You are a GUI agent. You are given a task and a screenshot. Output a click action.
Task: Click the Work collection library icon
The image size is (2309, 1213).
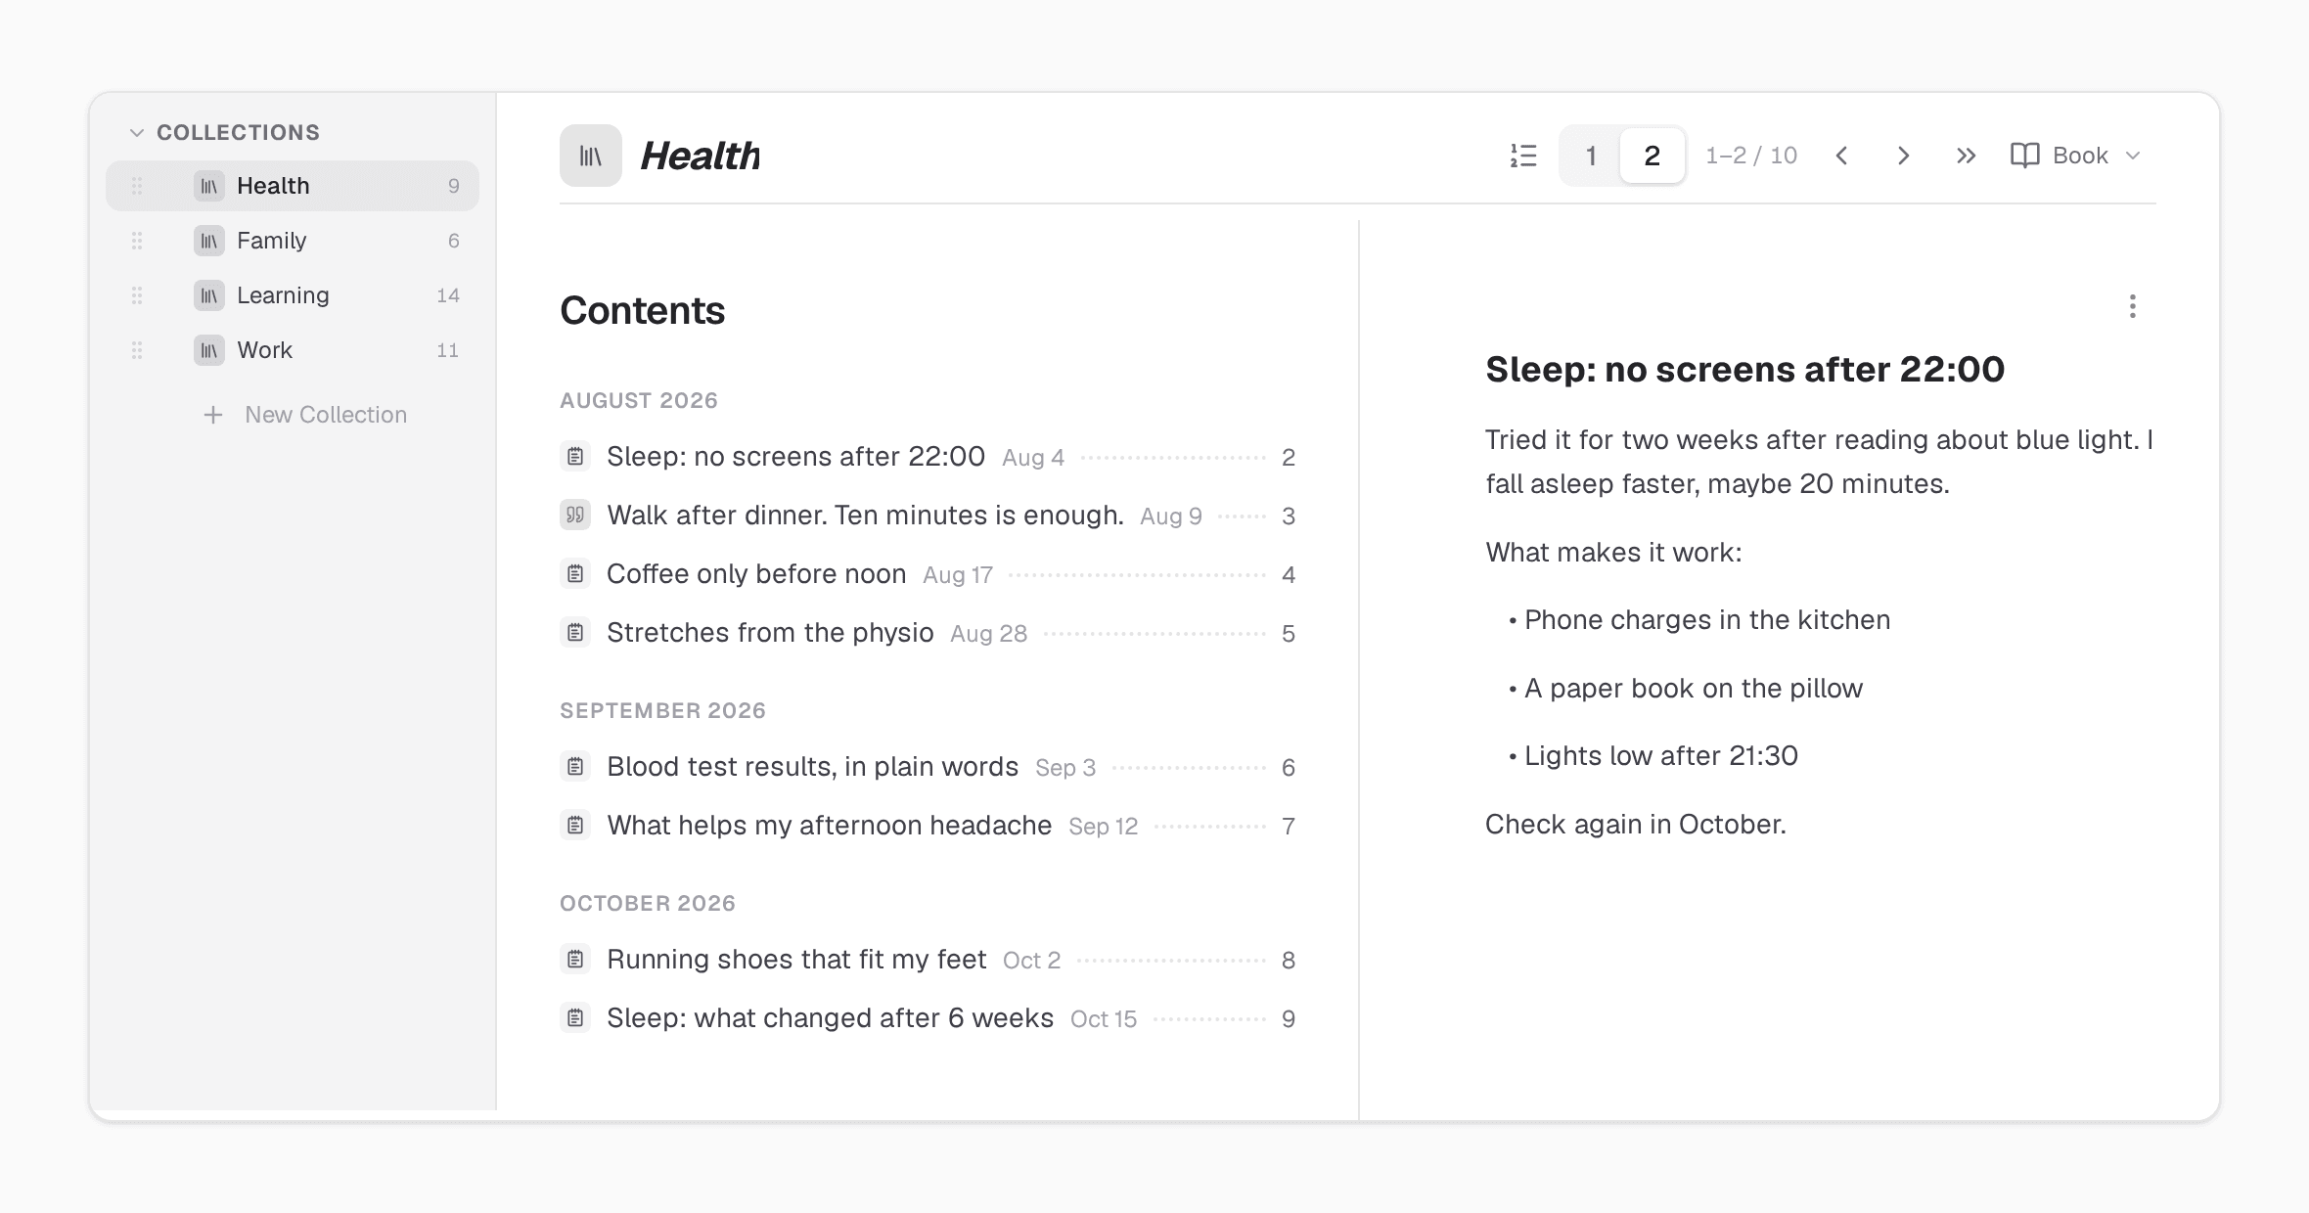[208, 350]
